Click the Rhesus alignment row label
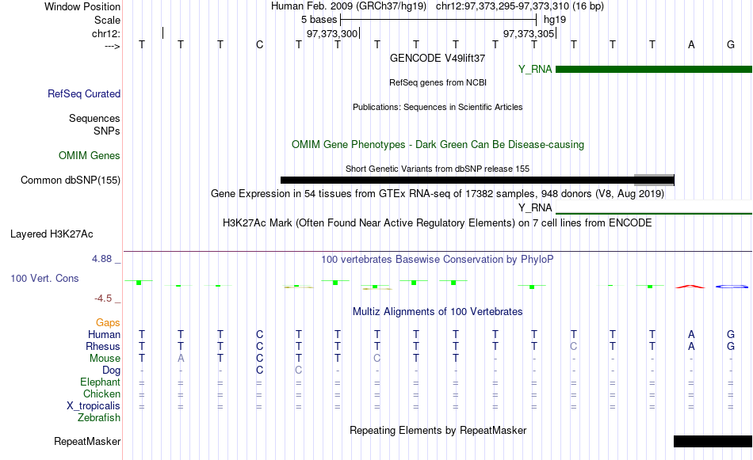Viewport: 753px width, 460px height. (x=103, y=346)
